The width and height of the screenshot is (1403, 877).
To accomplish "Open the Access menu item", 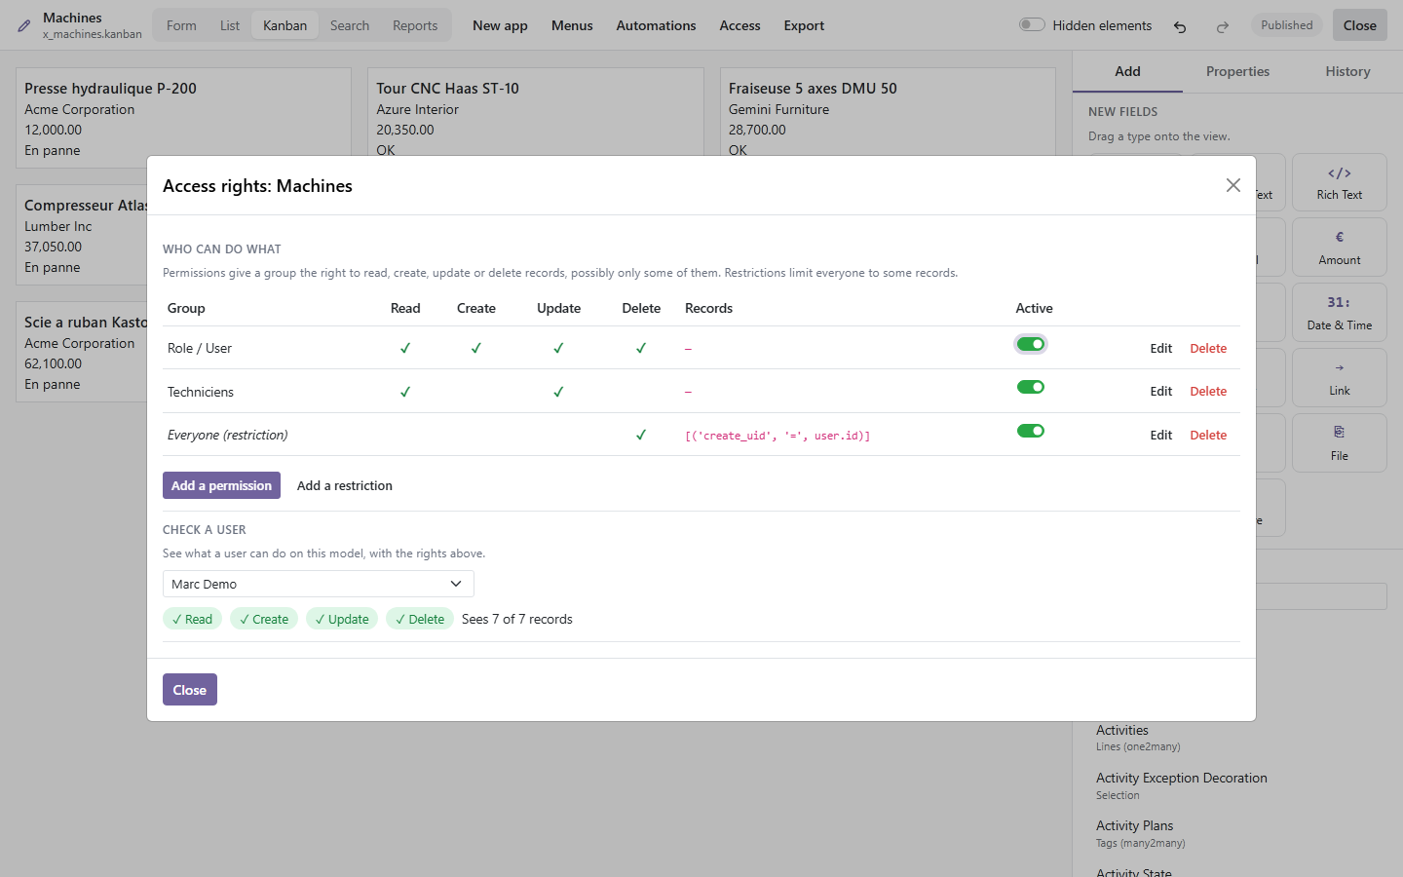I will pyautogui.click(x=739, y=25).
